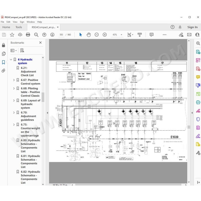
Task: Open notifications bell
Action: tap(180, 27)
